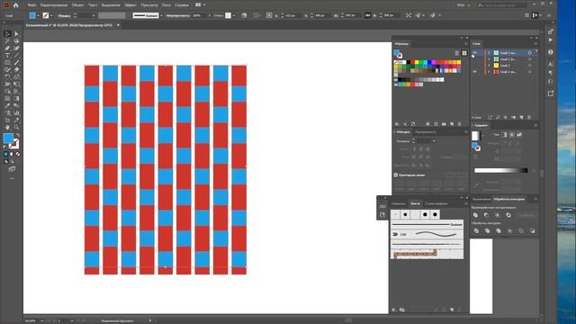The width and height of the screenshot is (576, 324).
Task: Click the search field at the top right
Action: (x=502, y=5)
